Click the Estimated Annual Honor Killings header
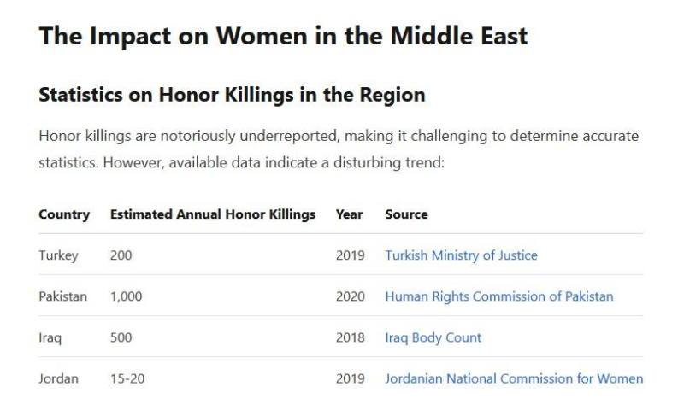684x404 pixels. click(x=213, y=214)
